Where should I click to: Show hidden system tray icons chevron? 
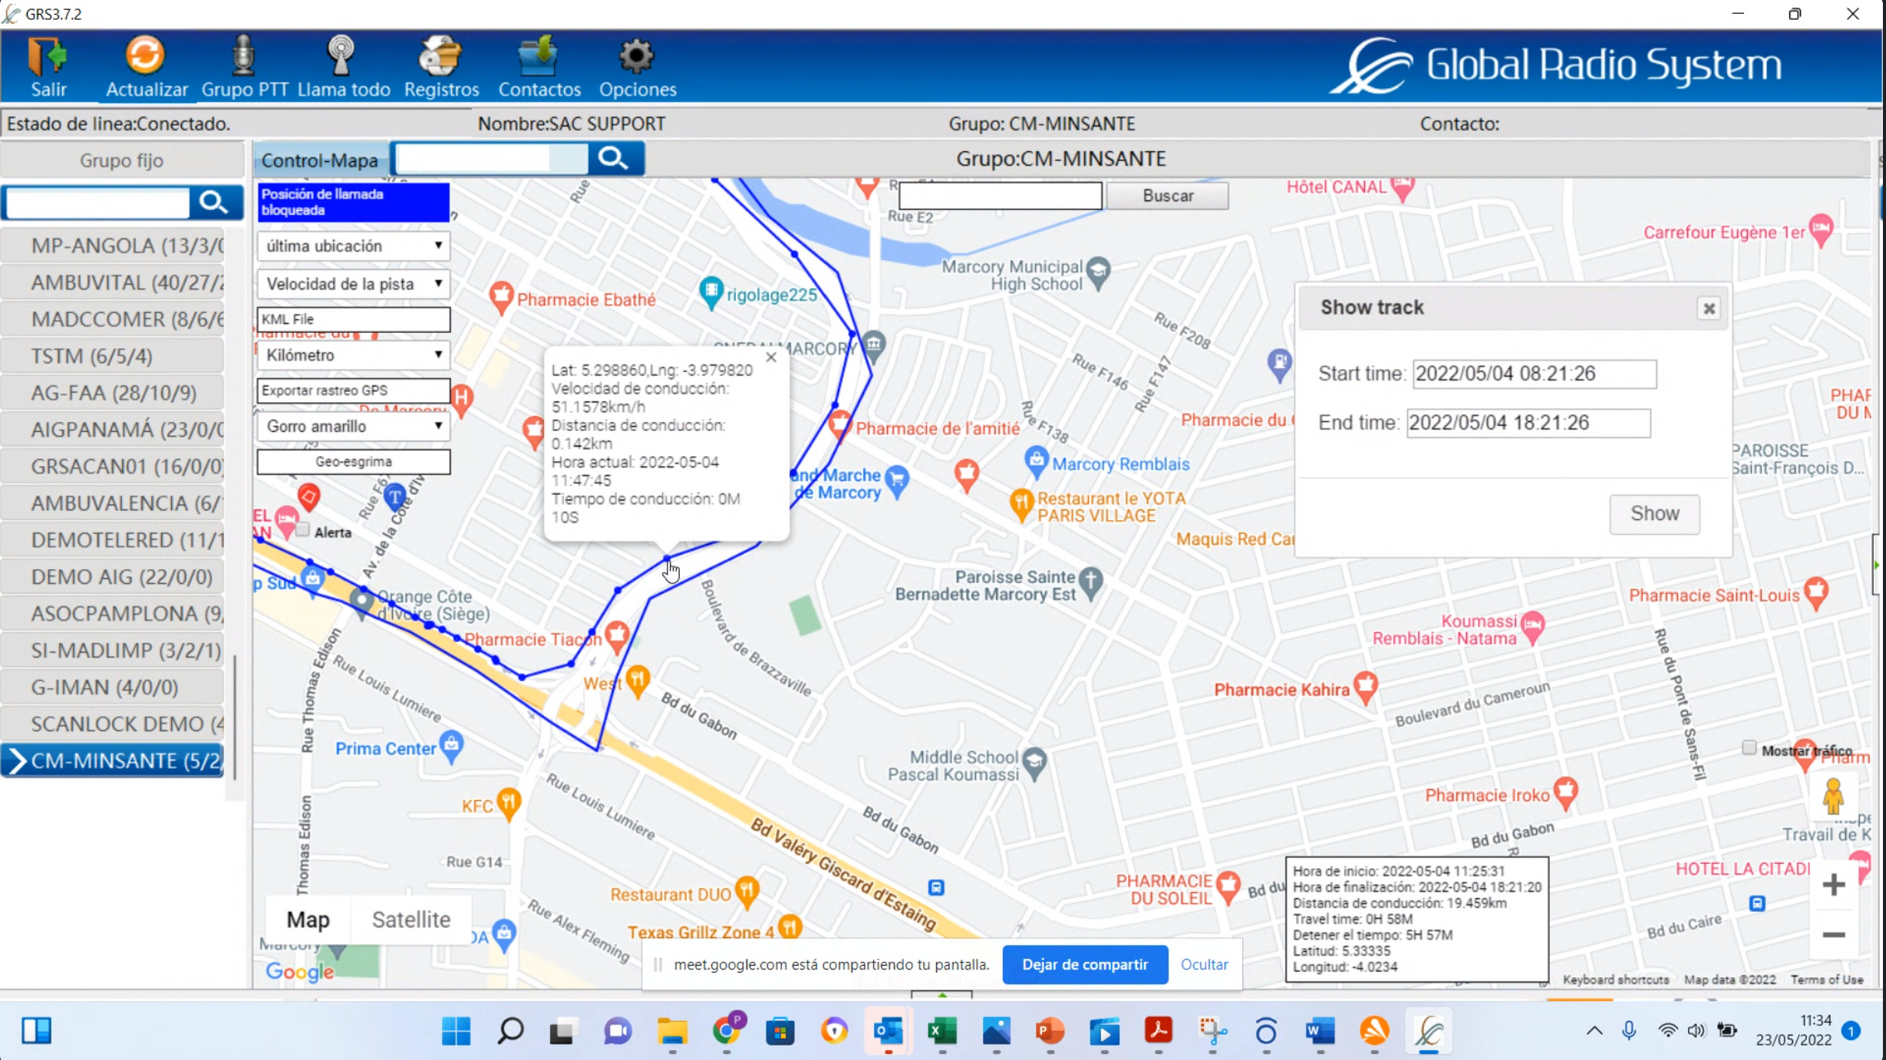pyautogui.click(x=1594, y=1031)
